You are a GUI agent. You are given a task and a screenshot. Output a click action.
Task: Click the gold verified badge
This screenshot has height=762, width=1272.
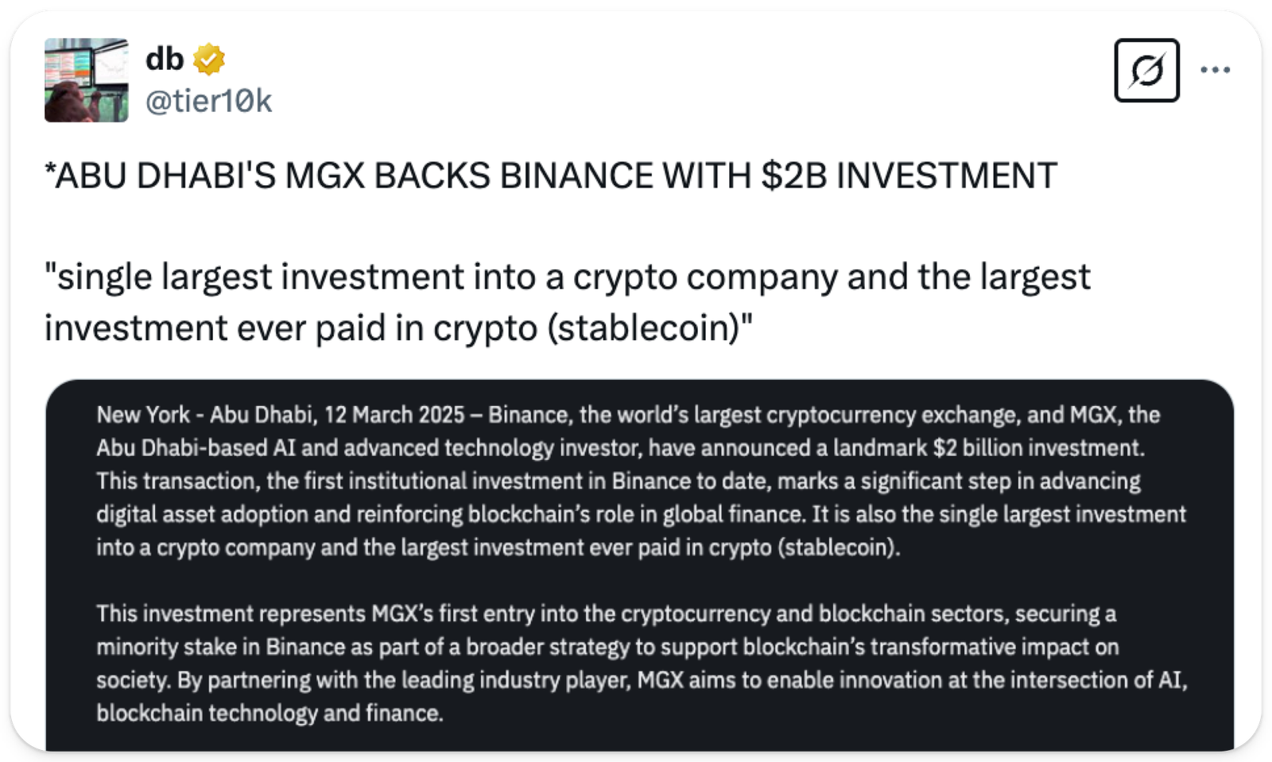pos(209,60)
